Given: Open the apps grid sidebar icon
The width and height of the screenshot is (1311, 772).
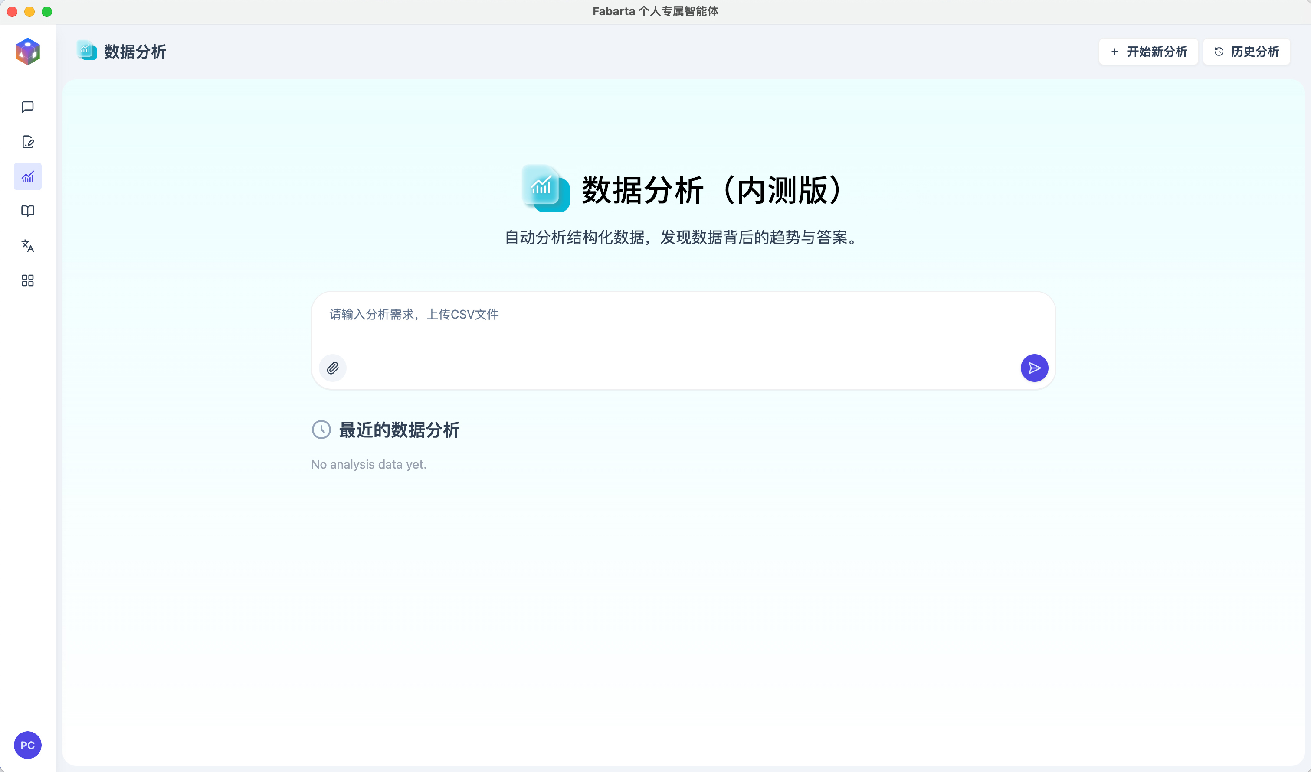Looking at the screenshot, I should (x=28, y=281).
